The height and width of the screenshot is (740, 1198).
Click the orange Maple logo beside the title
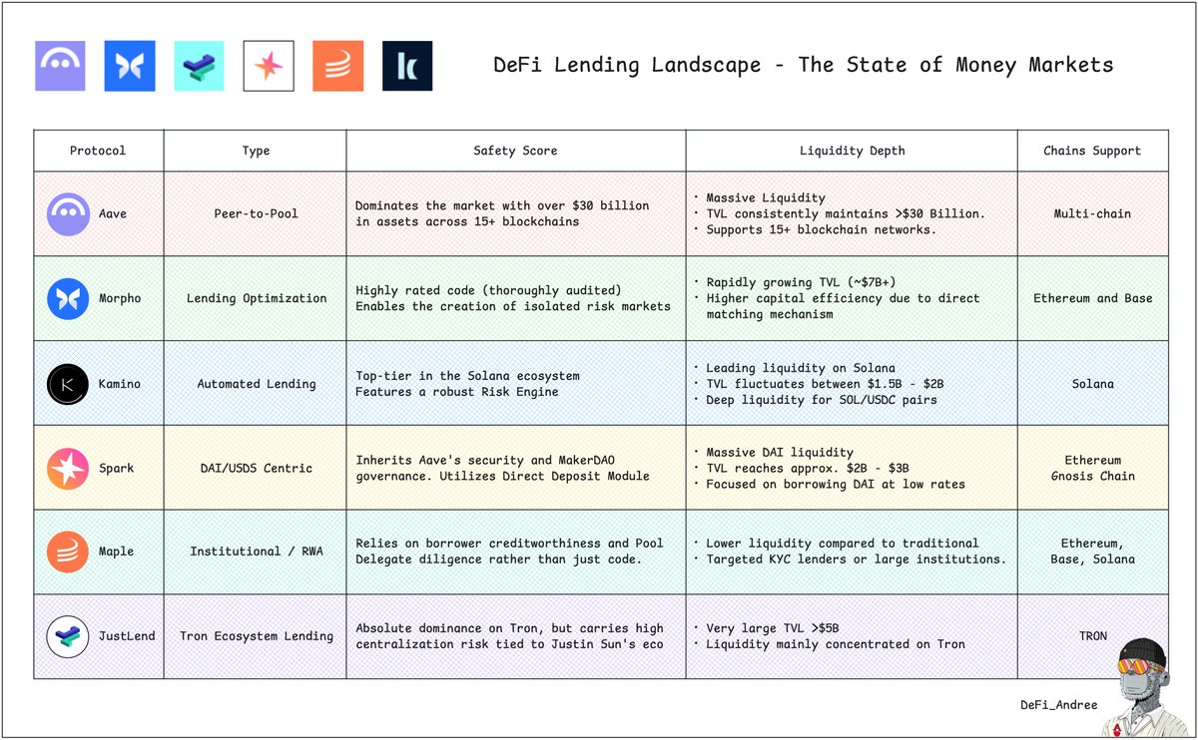[x=337, y=66]
